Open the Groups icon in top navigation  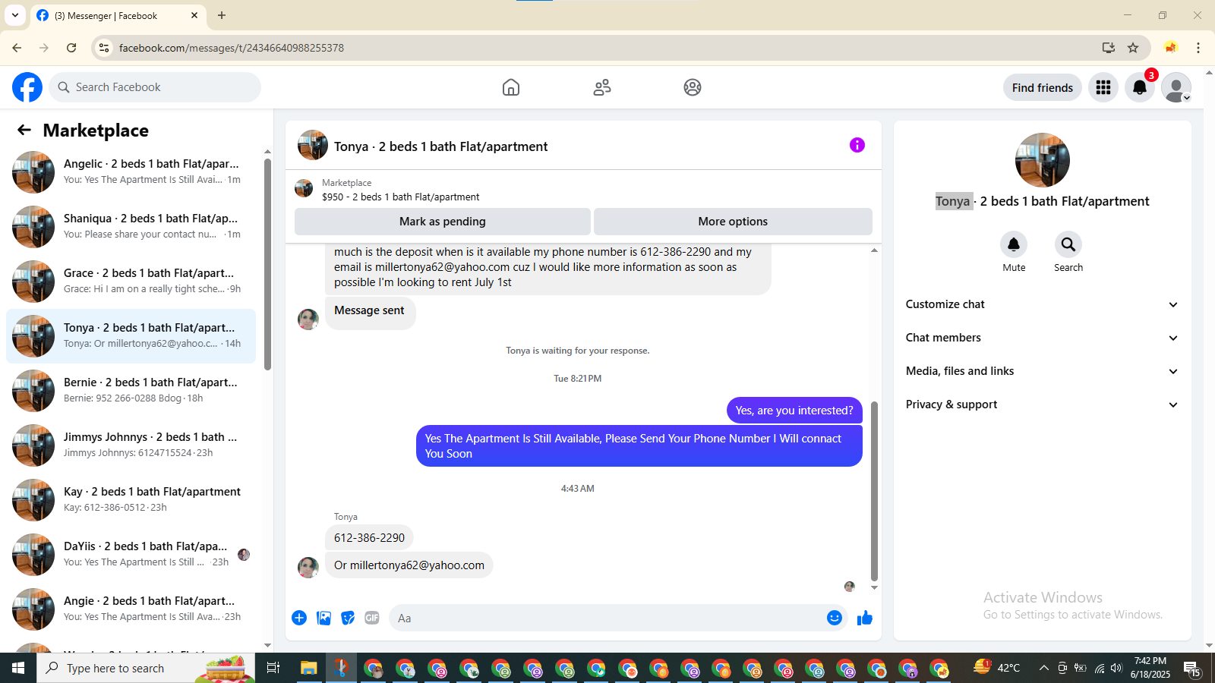tap(693, 87)
